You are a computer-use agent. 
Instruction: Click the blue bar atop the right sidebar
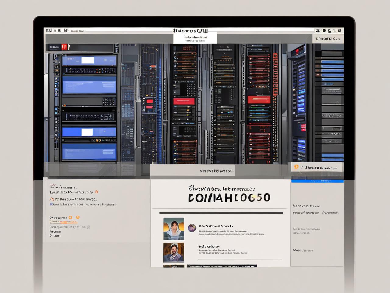coord(317,181)
